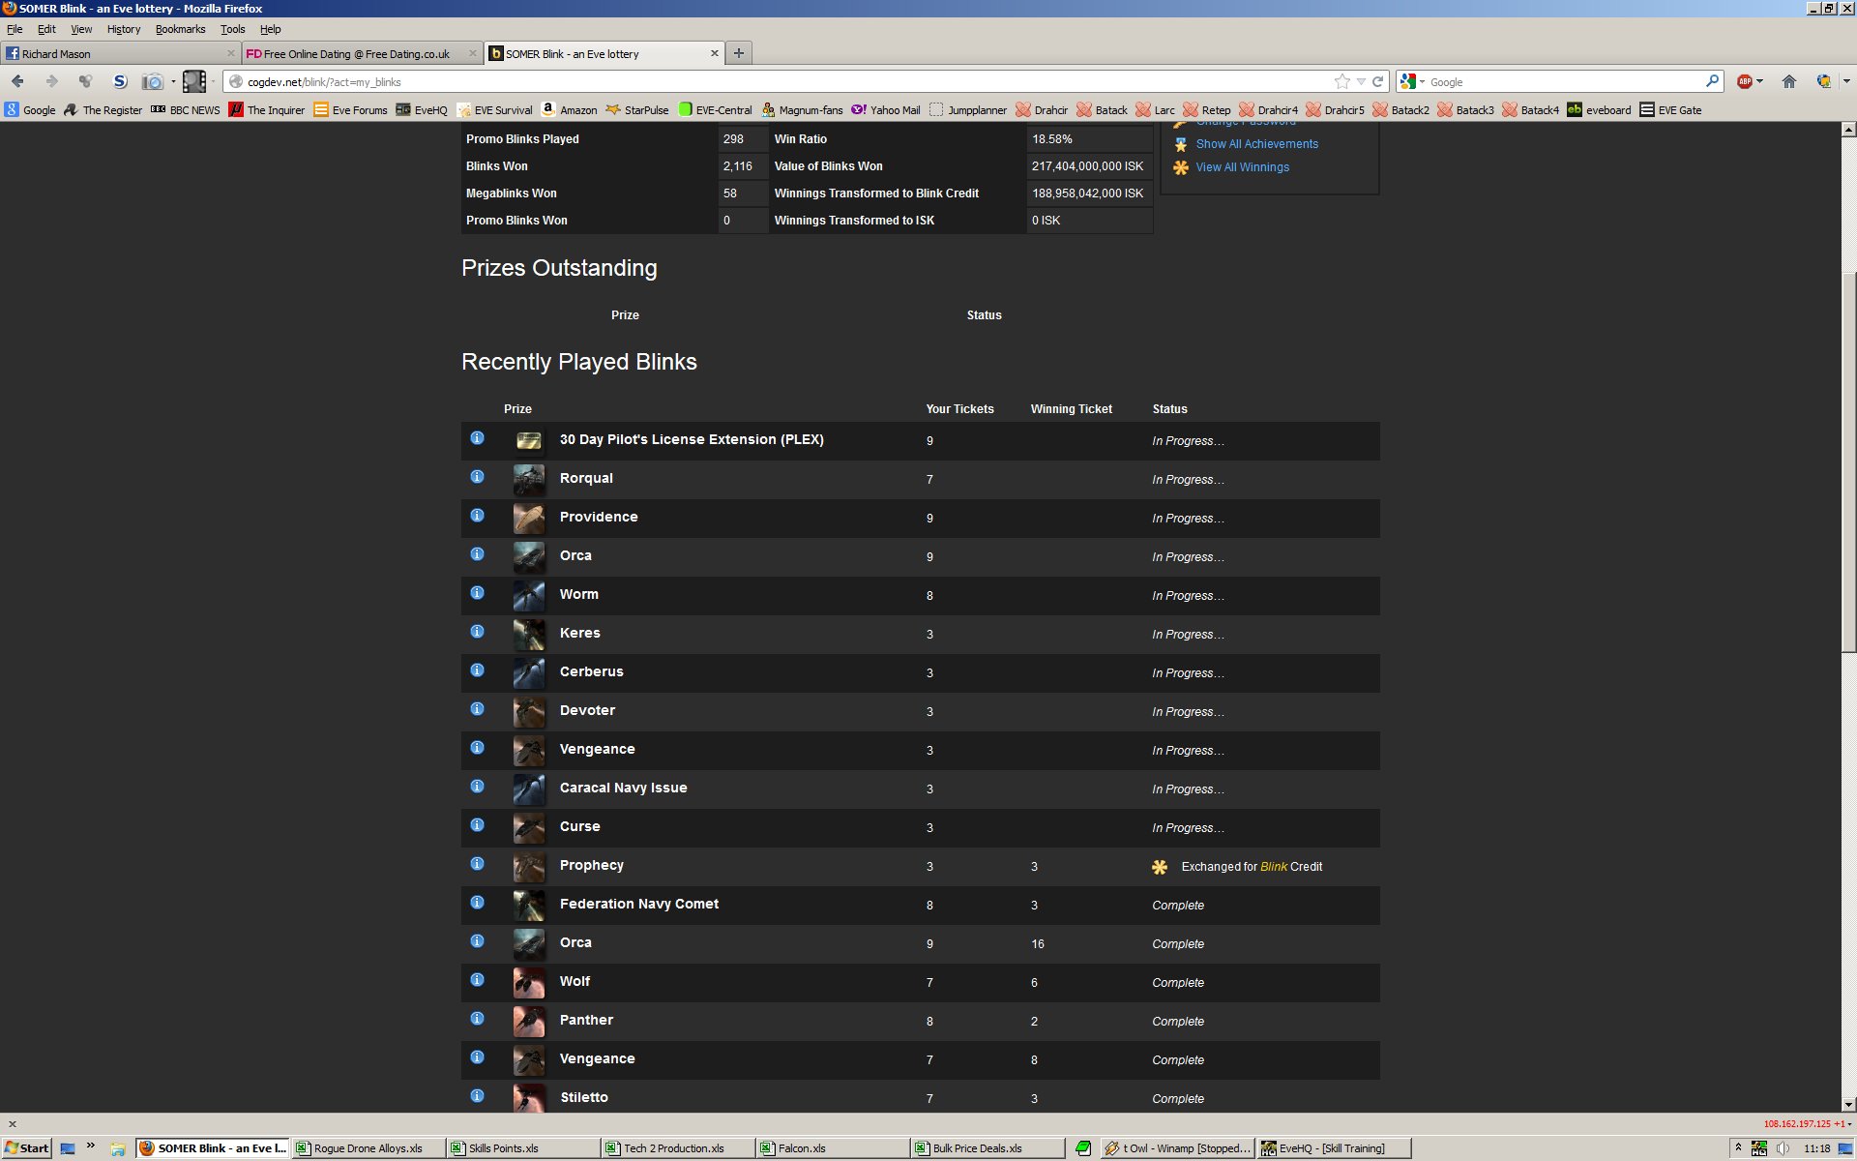
Task: Click the Show All Achievements link
Action: (1256, 144)
